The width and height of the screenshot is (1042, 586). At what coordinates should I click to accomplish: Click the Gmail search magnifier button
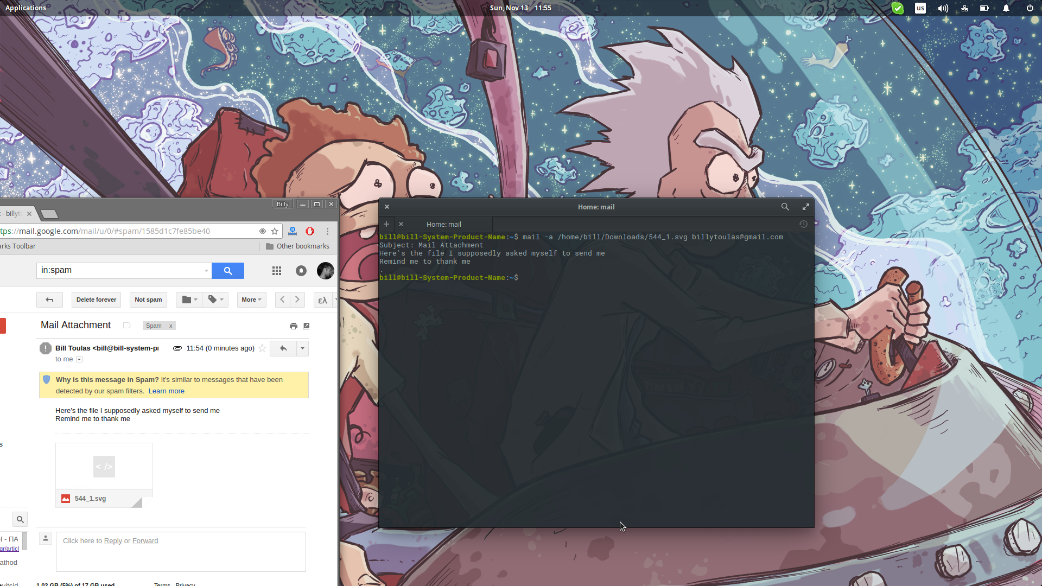[x=228, y=271]
